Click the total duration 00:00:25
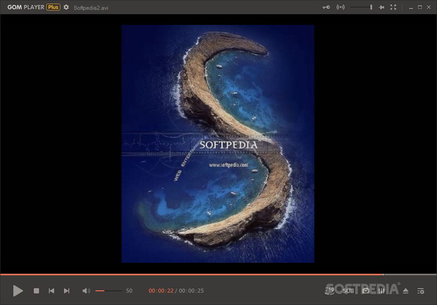The width and height of the screenshot is (437, 305). (191, 291)
